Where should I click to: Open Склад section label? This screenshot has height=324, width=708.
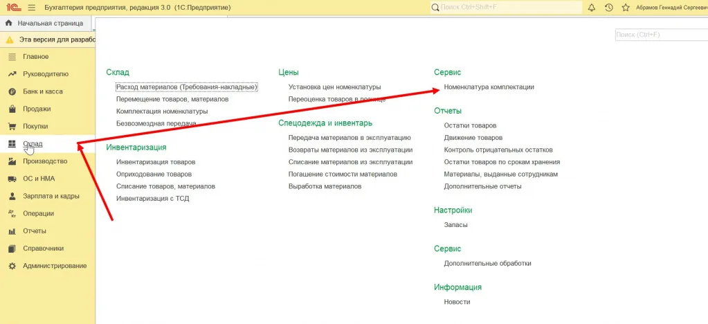tap(33, 144)
